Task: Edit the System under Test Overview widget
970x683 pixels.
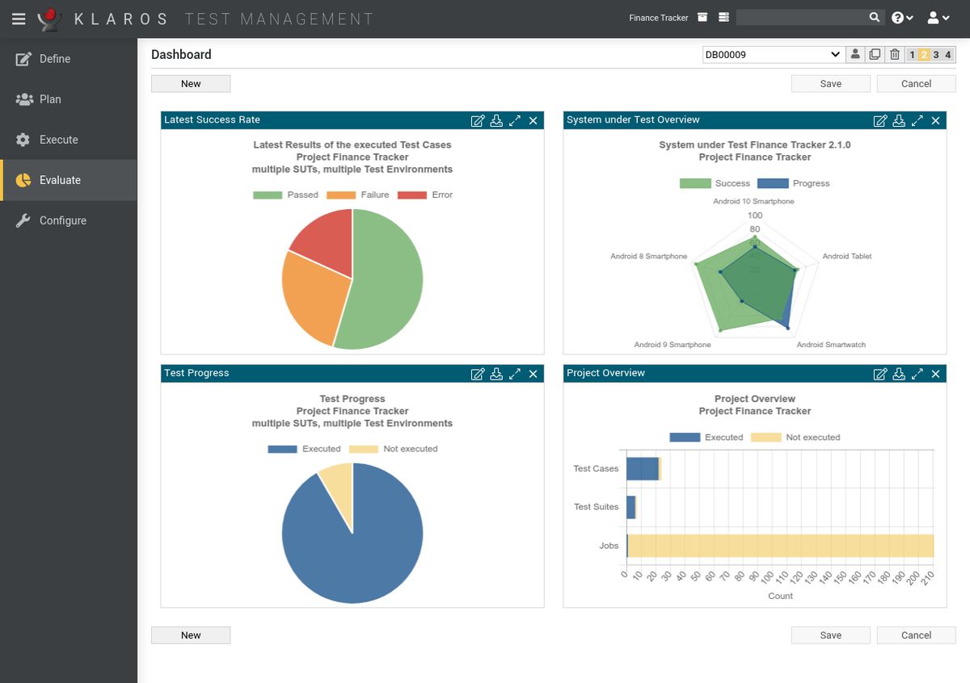Action: pos(880,120)
